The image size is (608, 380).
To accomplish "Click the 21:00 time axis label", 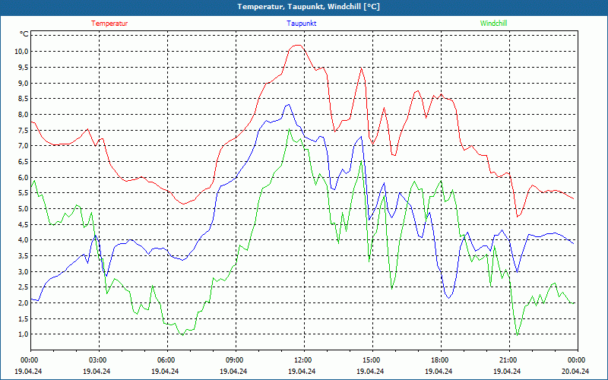I will coord(509,360).
